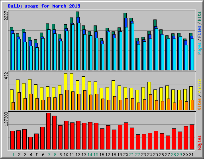Select day 4 on the x-axis
This screenshot has height=159, width=204.
(31, 155)
